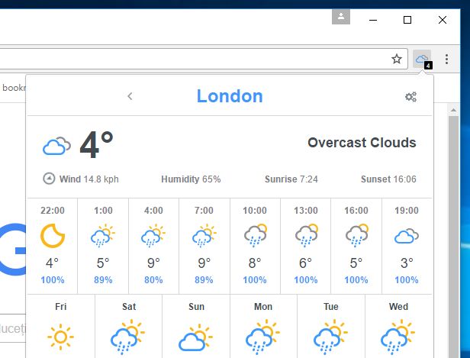Click the Chrome profile avatar icon
This screenshot has height=358, width=470.
(x=341, y=17)
